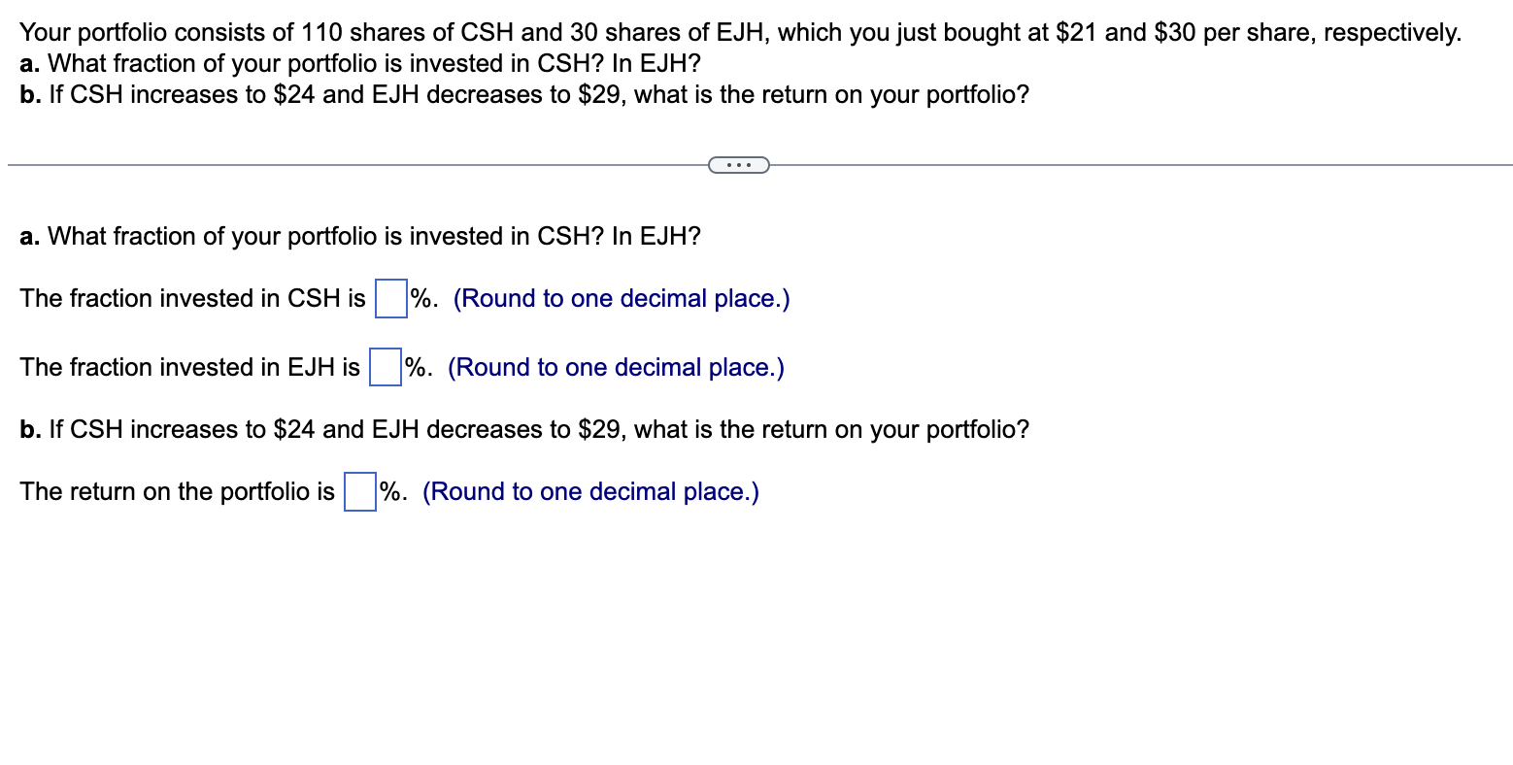
Task: Click the rounding instruction text for CSH
Action: tap(622, 298)
